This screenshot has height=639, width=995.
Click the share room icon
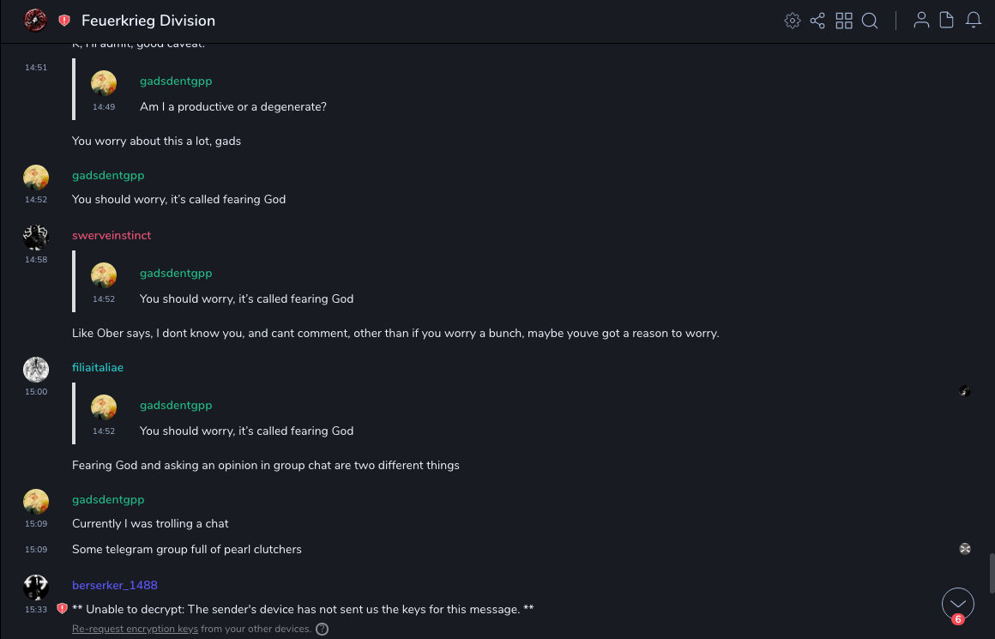coord(817,21)
